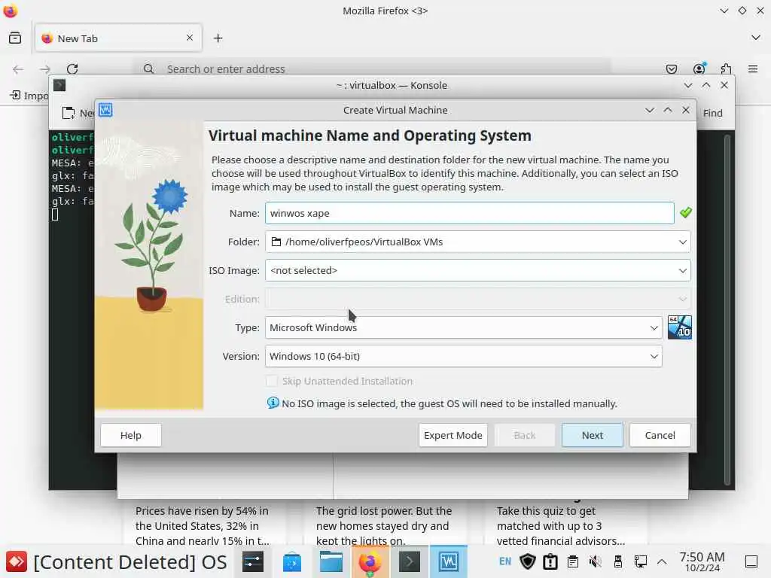Cancel the Create Virtual Machine dialog

660,435
